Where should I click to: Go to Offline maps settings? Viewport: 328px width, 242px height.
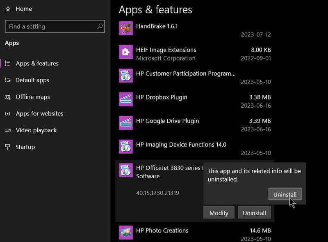coord(33,97)
